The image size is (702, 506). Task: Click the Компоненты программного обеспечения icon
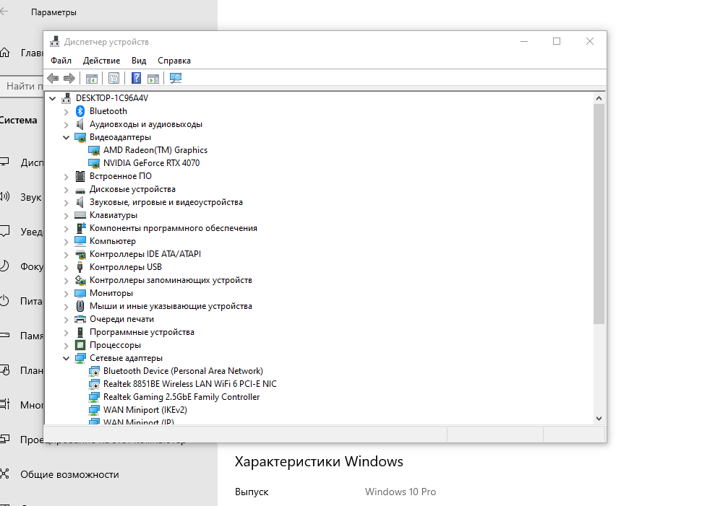[80, 228]
